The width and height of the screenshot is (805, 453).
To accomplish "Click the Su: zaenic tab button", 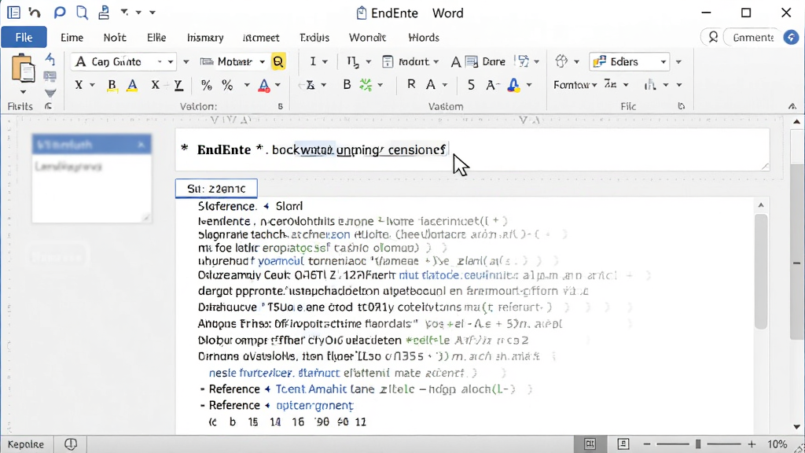I will 216,189.
